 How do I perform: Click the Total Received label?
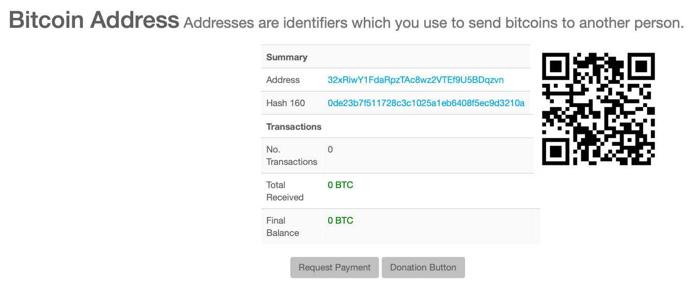pos(284,191)
